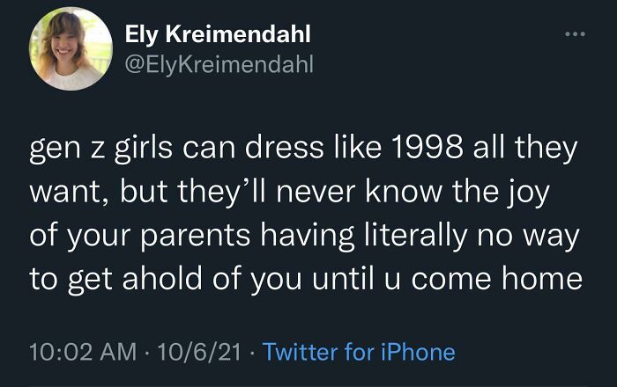Click the word "iPhone" in the source label

(419, 351)
